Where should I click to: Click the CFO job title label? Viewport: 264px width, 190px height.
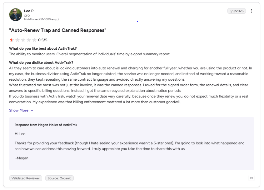click(x=27, y=16)
